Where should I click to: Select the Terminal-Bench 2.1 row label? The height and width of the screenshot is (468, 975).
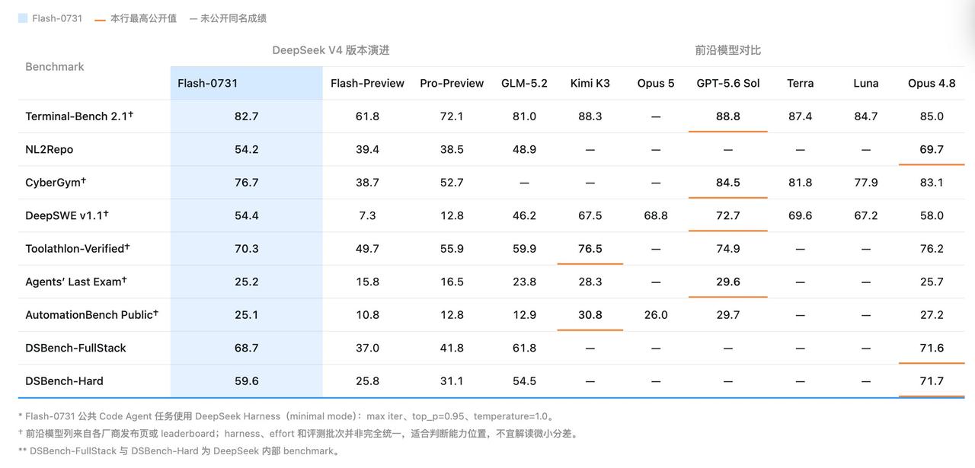click(x=79, y=116)
